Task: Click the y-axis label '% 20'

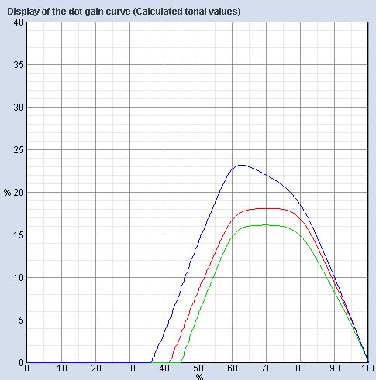Action: [x=14, y=193]
